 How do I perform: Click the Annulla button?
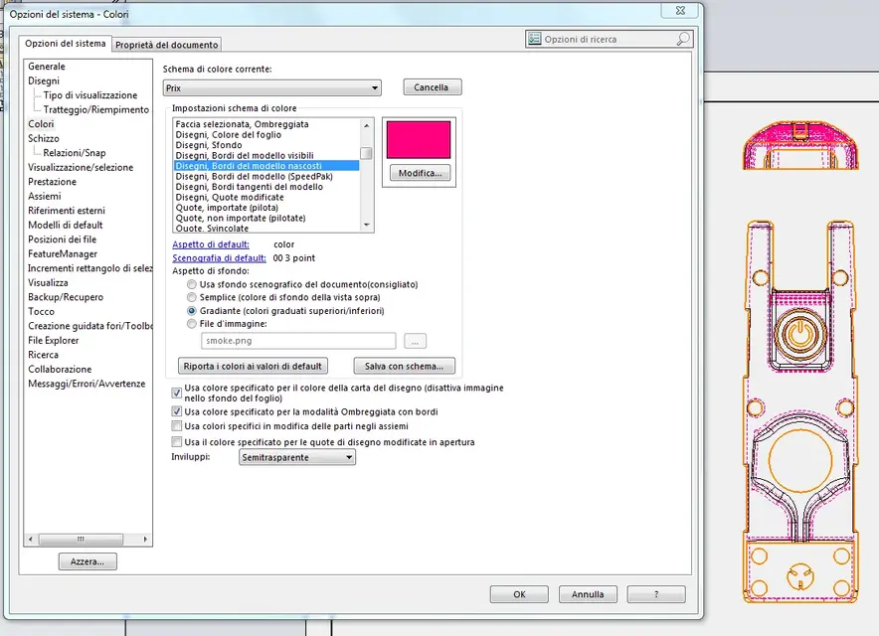tap(588, 594)
